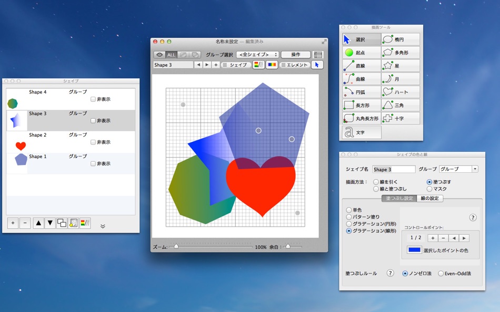
Task: Toggle 非表示 checkbox for Shape 2
Action: 93,142
